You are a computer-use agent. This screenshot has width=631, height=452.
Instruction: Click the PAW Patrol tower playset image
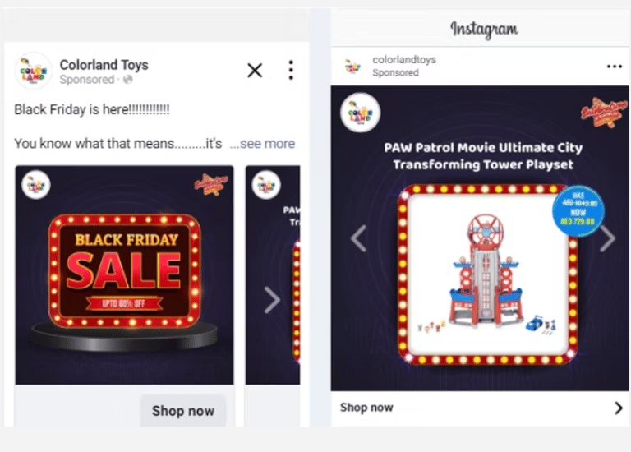pos(487,275)
